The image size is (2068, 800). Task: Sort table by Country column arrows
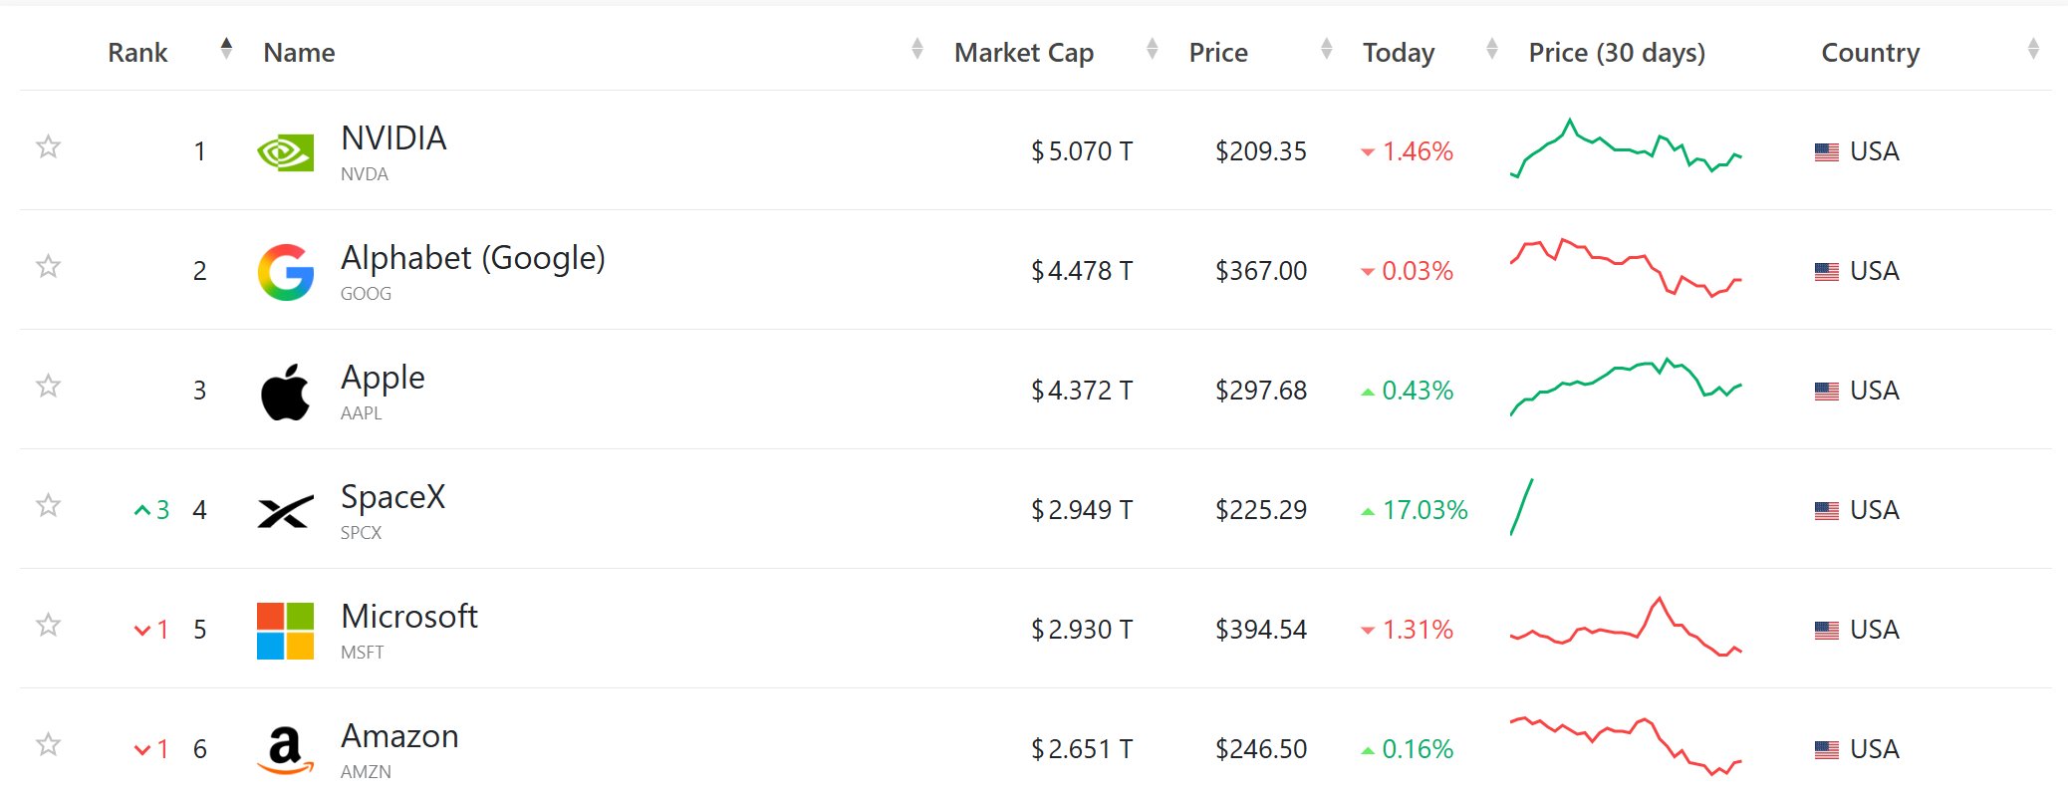point(2033,48)
